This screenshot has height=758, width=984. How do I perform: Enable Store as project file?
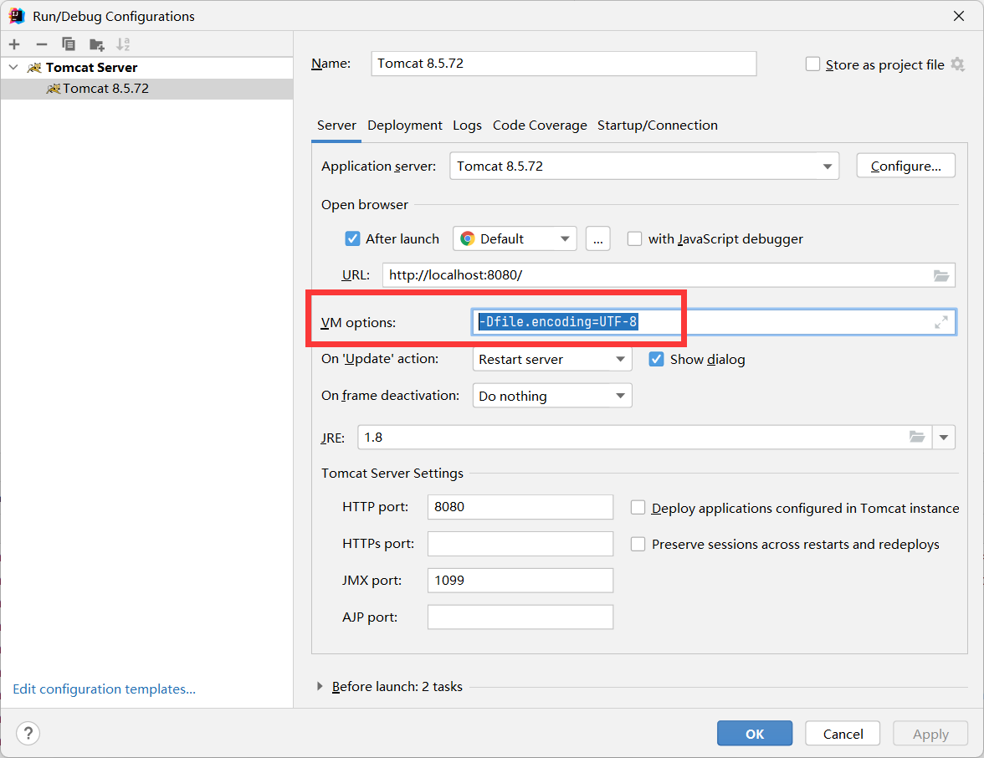812,64
